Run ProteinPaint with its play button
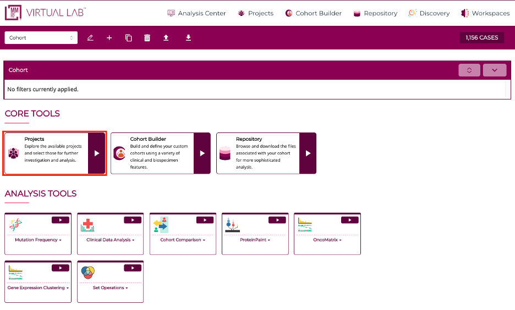515x310 pixels. [277, 220]
